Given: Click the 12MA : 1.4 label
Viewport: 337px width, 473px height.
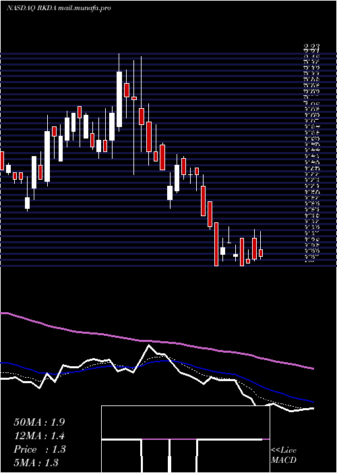Looking at the screenshot, I should click(x=39, y=436).
